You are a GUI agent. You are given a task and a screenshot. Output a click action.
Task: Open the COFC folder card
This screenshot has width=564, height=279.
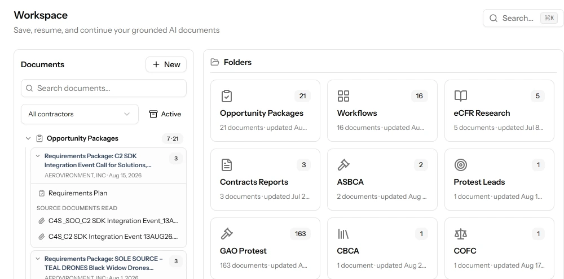pyautogui.click(x=499, y=248)
